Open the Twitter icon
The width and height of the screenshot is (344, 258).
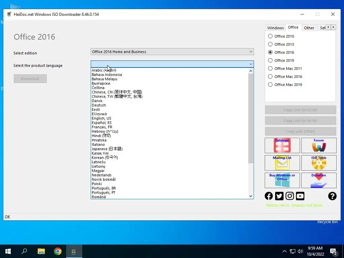[279, 196]
